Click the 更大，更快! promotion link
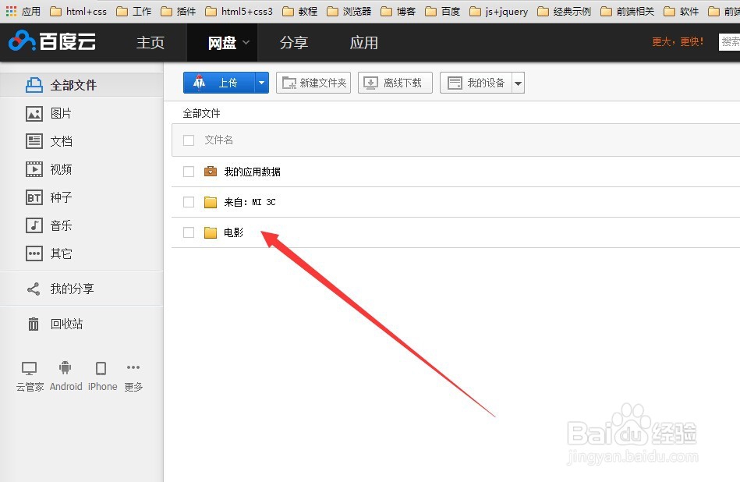Image resolution: width=740 pixels, height=482 pixels. pos(678,42)
